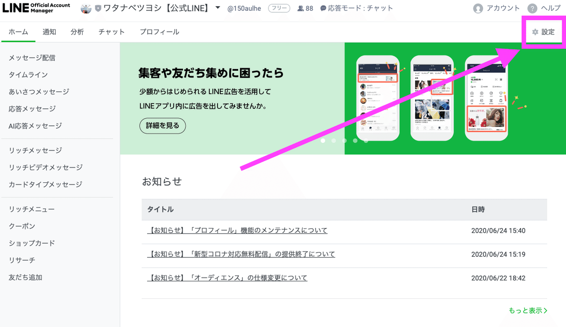Click the friends count icon showing 88

pyautogui.click(x=300, y=8)
